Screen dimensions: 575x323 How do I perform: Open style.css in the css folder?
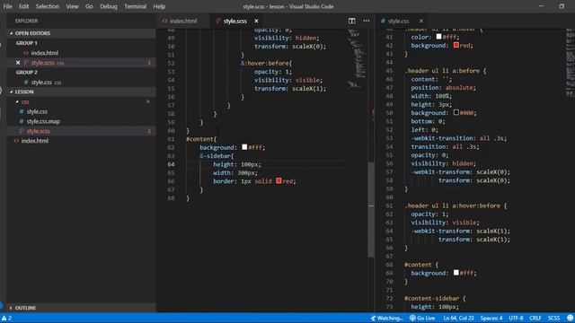click(81, 111)
